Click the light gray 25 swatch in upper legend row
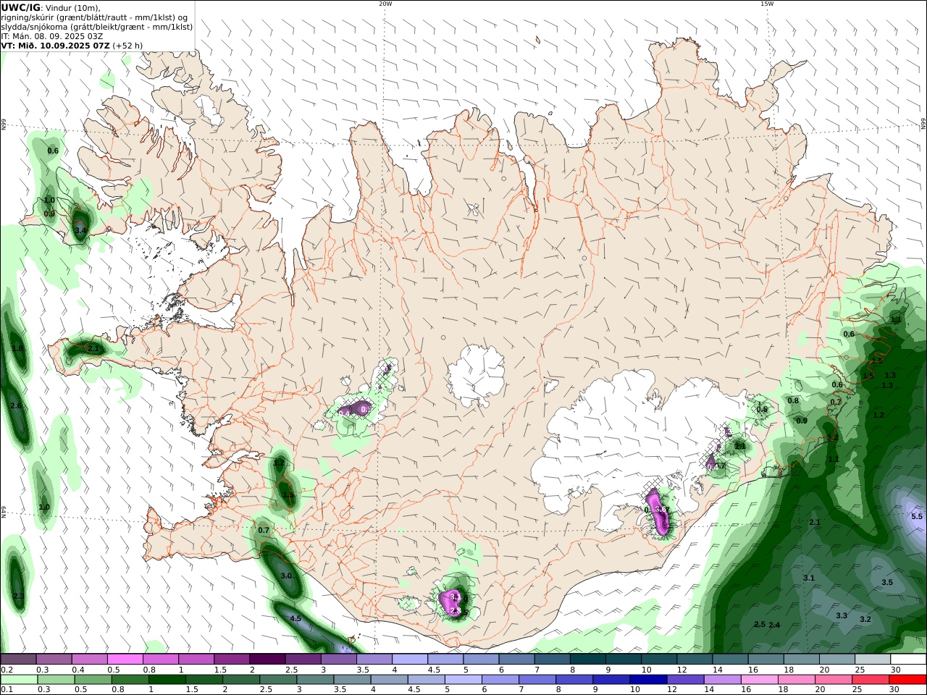The image size is (927, 695). [x=872, y=659]
